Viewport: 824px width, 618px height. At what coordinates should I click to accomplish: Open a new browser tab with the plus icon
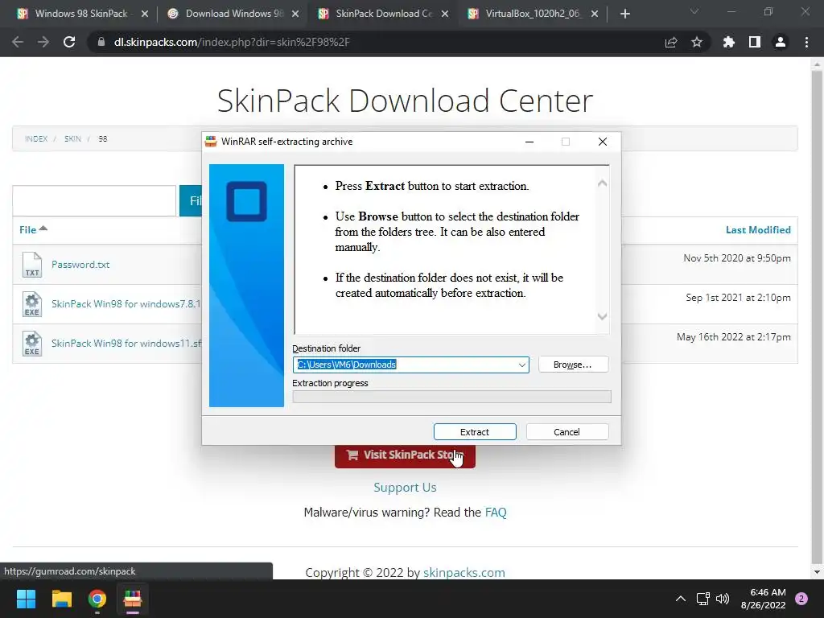click(624, 14)
